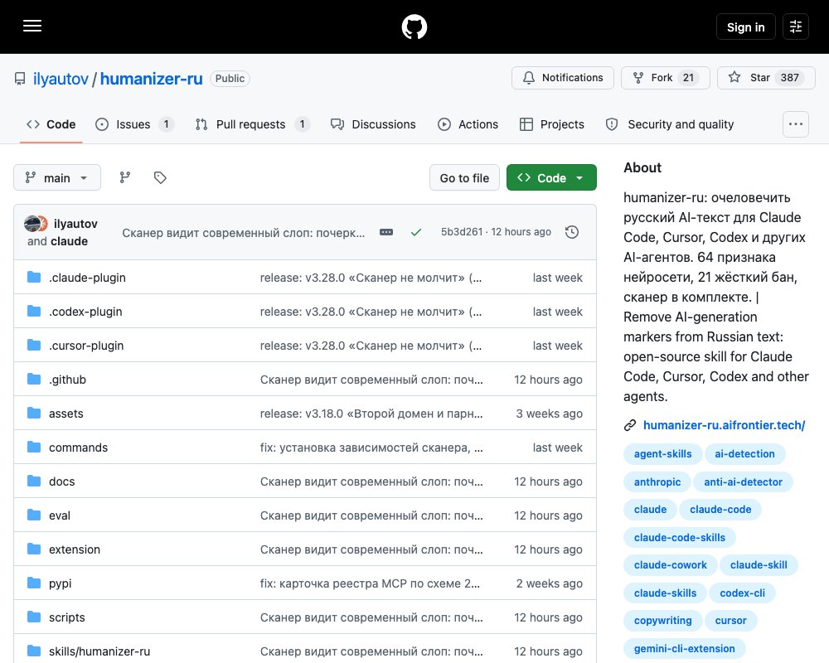Open the Discussions tab
The image size is (829, 663).
coord(373,124)
